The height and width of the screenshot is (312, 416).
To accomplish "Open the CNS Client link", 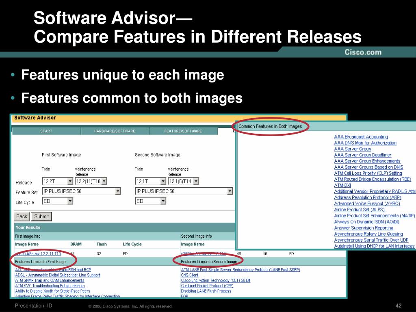I will point(190,275).
